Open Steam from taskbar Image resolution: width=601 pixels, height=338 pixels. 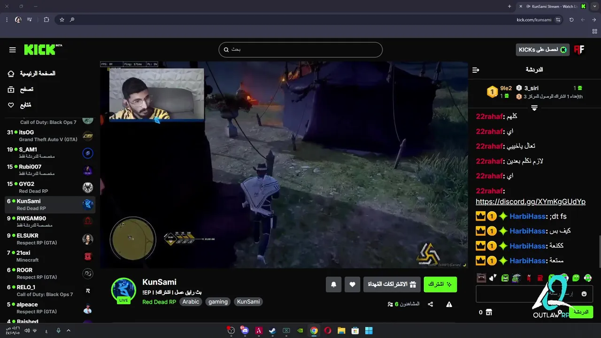(x=272, y=330)
